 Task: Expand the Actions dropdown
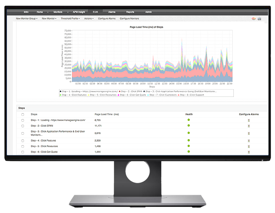coord(89,19)
